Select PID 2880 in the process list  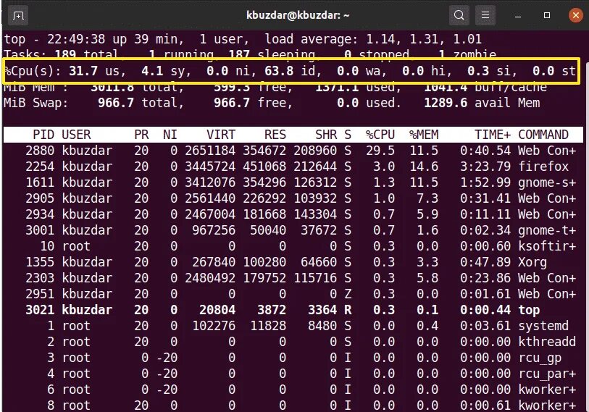click(40, 151)
